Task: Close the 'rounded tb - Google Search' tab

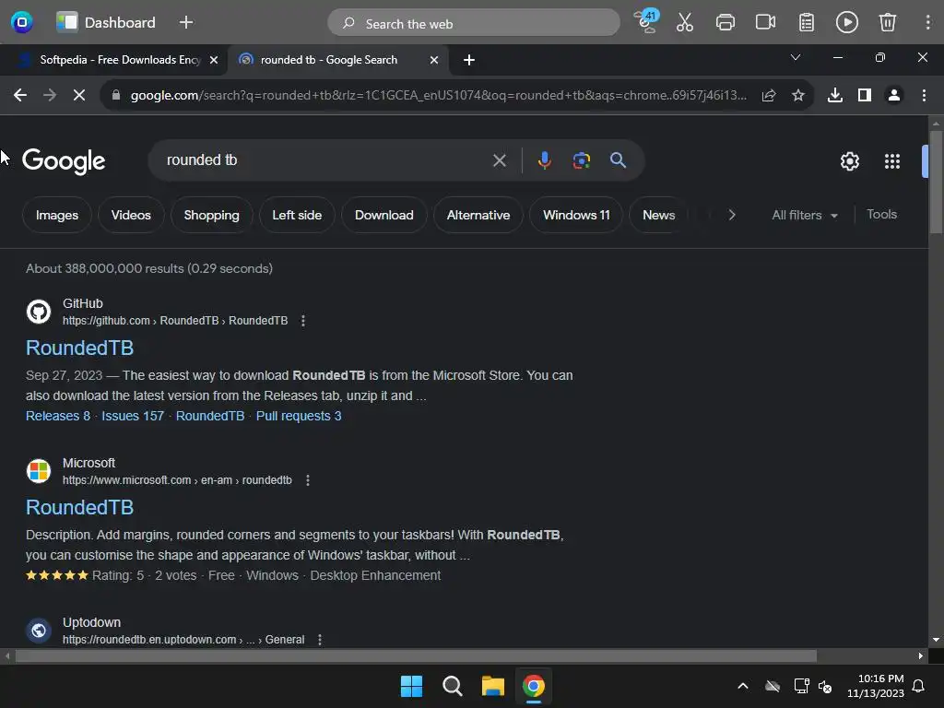Action: [434, 60]
